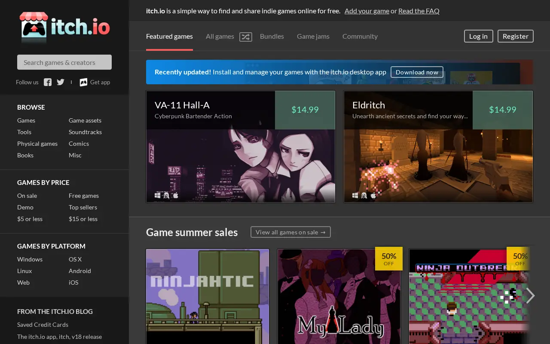The width and height of the screenshot is (550, 344).
Task: Click the Linux icon on Eldritch card
Action: 364,195
